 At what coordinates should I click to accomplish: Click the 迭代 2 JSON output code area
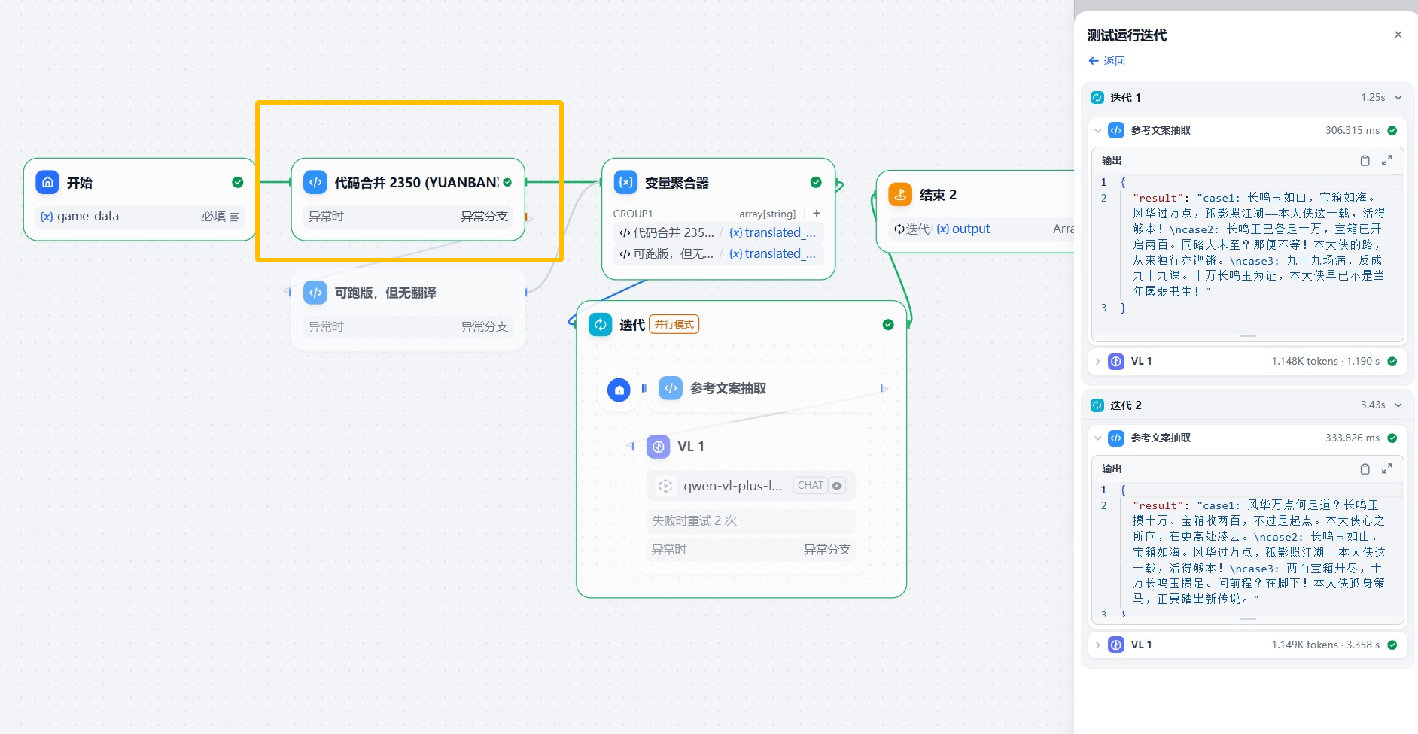coord(1248,549)
